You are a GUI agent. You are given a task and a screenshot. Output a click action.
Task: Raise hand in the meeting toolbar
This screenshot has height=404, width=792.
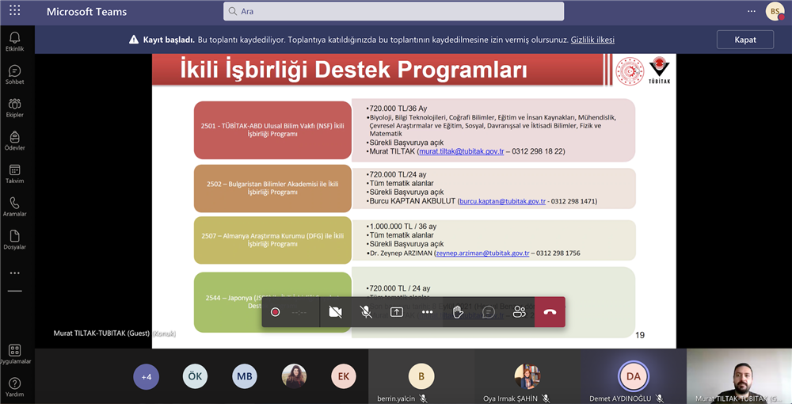pos(458,312)
